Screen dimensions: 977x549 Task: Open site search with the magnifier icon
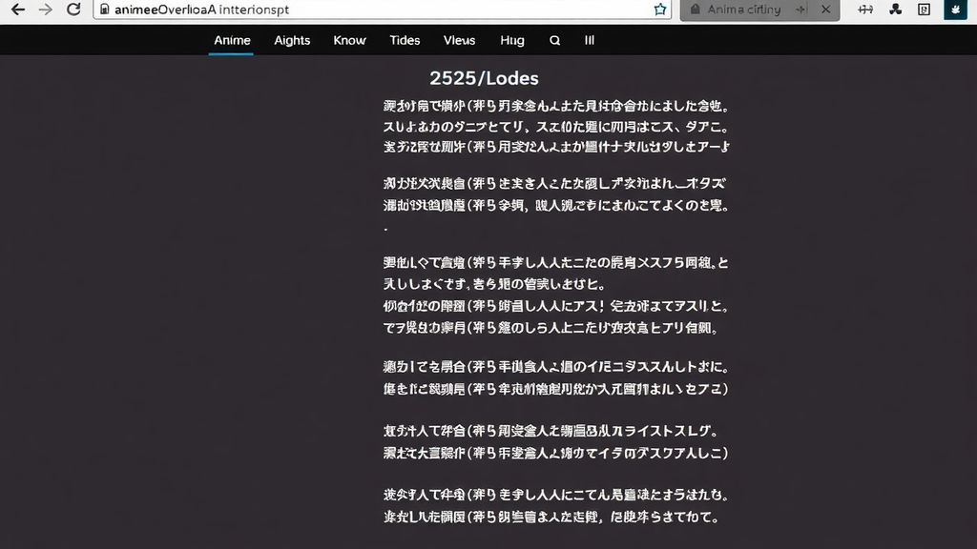(554, 40)
